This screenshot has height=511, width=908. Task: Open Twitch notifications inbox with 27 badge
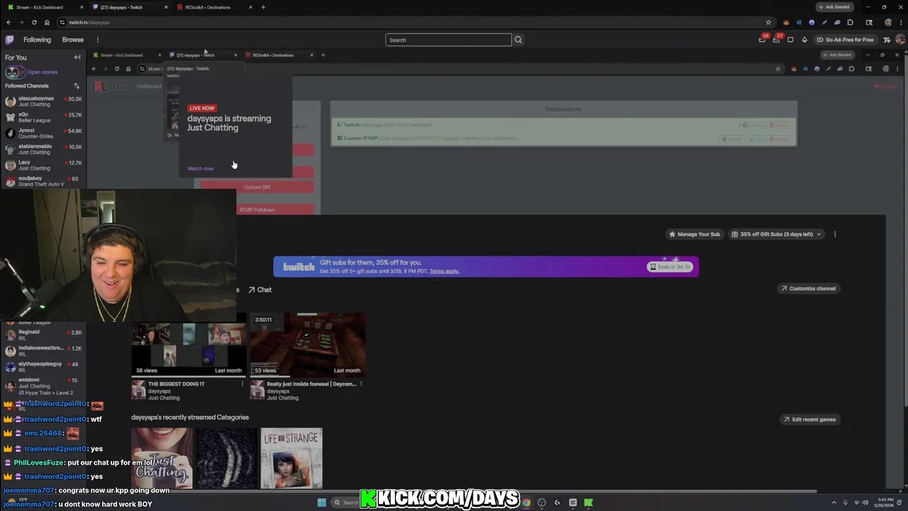pos(776,40)
